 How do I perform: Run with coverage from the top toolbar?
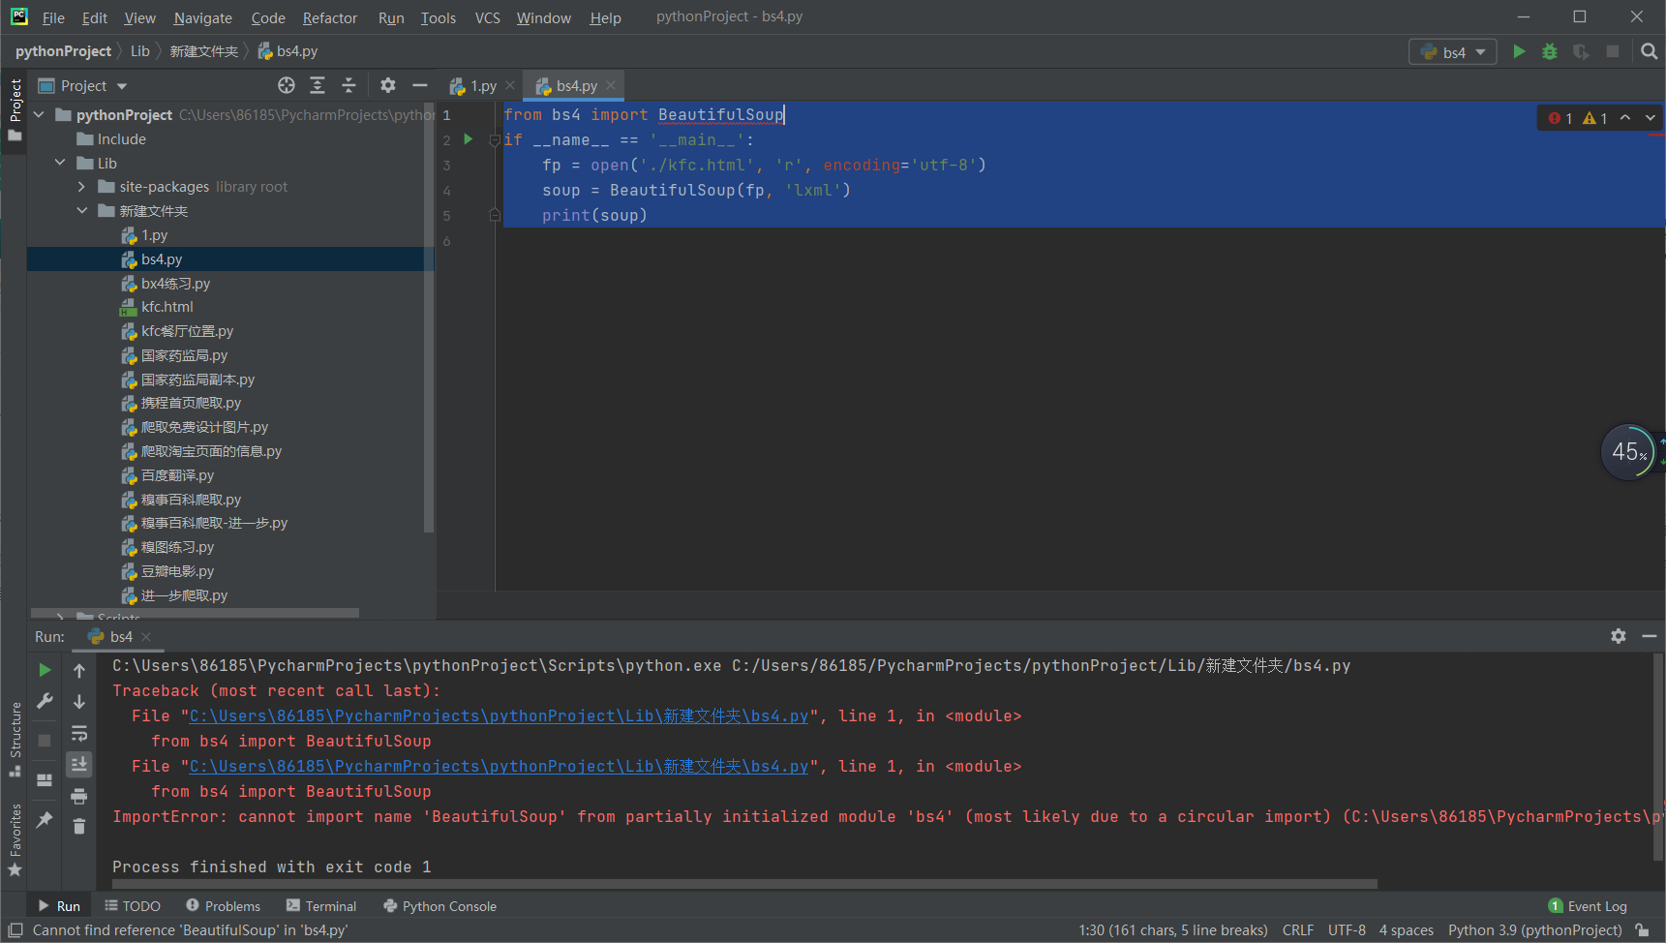click(x=1581, y=51)
